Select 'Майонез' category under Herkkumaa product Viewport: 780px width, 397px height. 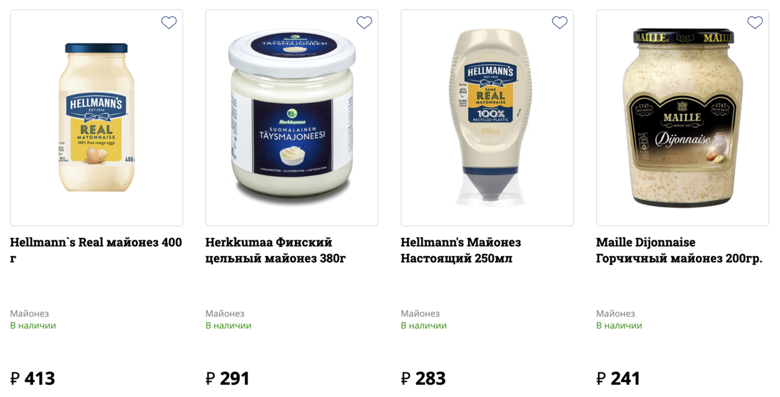coord(225,313)
